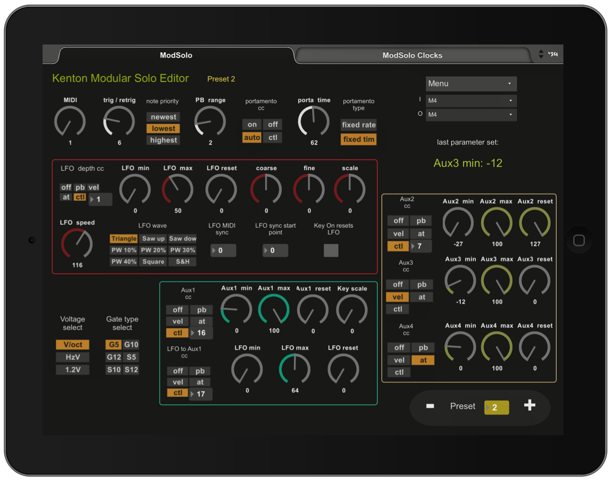Click the Aux1 max knob
This screenshot has width=611, height=481.
pyautogui.click(x=274, y=309)
